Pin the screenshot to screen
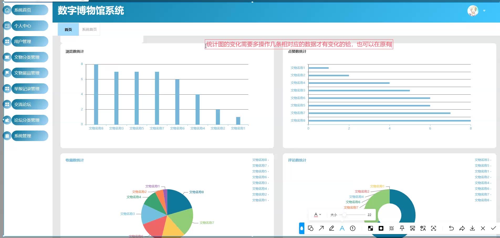Image resolution: width=500 pixels, height=238 pixels. click(x=402, y=228)
